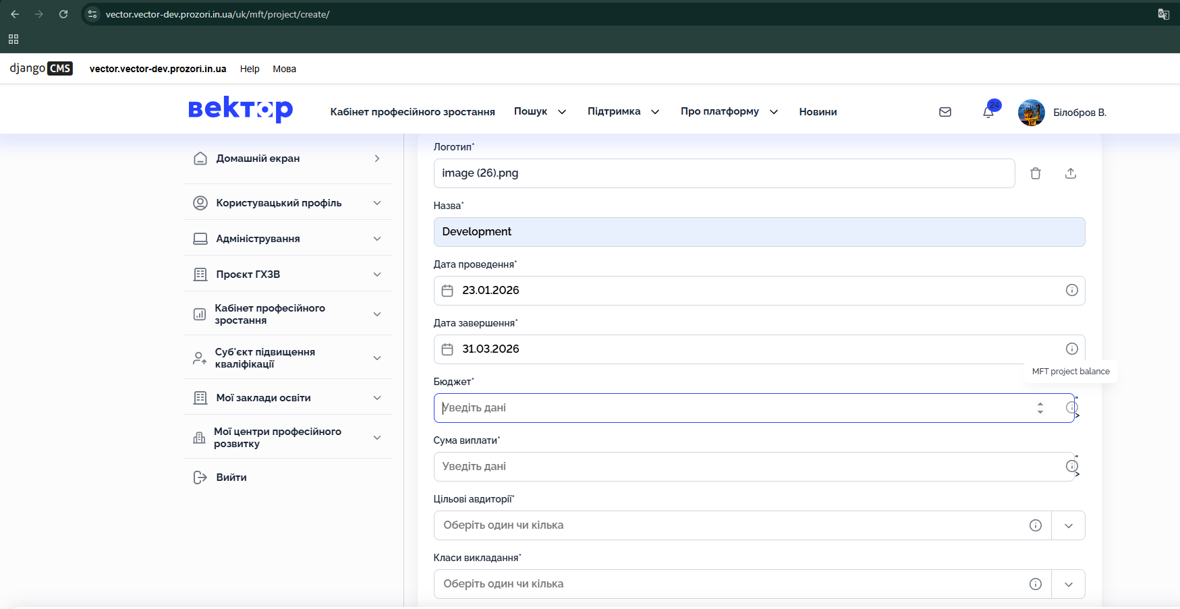The height and width of the screenshot is (609, 1180).
Task: Click the Сума виплати input field
Action: pos(742,467)
